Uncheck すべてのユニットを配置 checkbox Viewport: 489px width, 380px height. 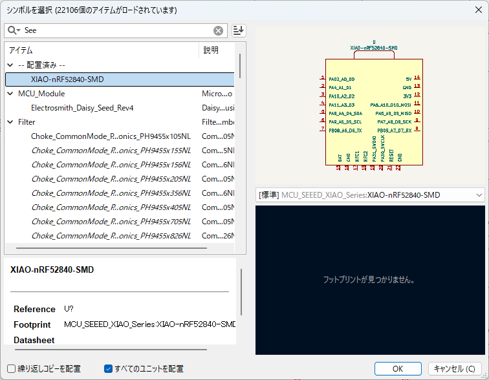[108, 369]
